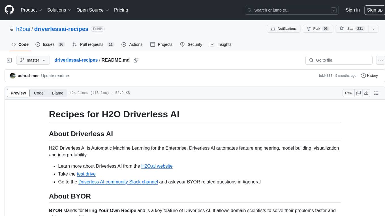Viewport: 385px width, 216px height.
Task: Open the Pull requests tab
Action: pyautogui.click(x=93, y=44)
